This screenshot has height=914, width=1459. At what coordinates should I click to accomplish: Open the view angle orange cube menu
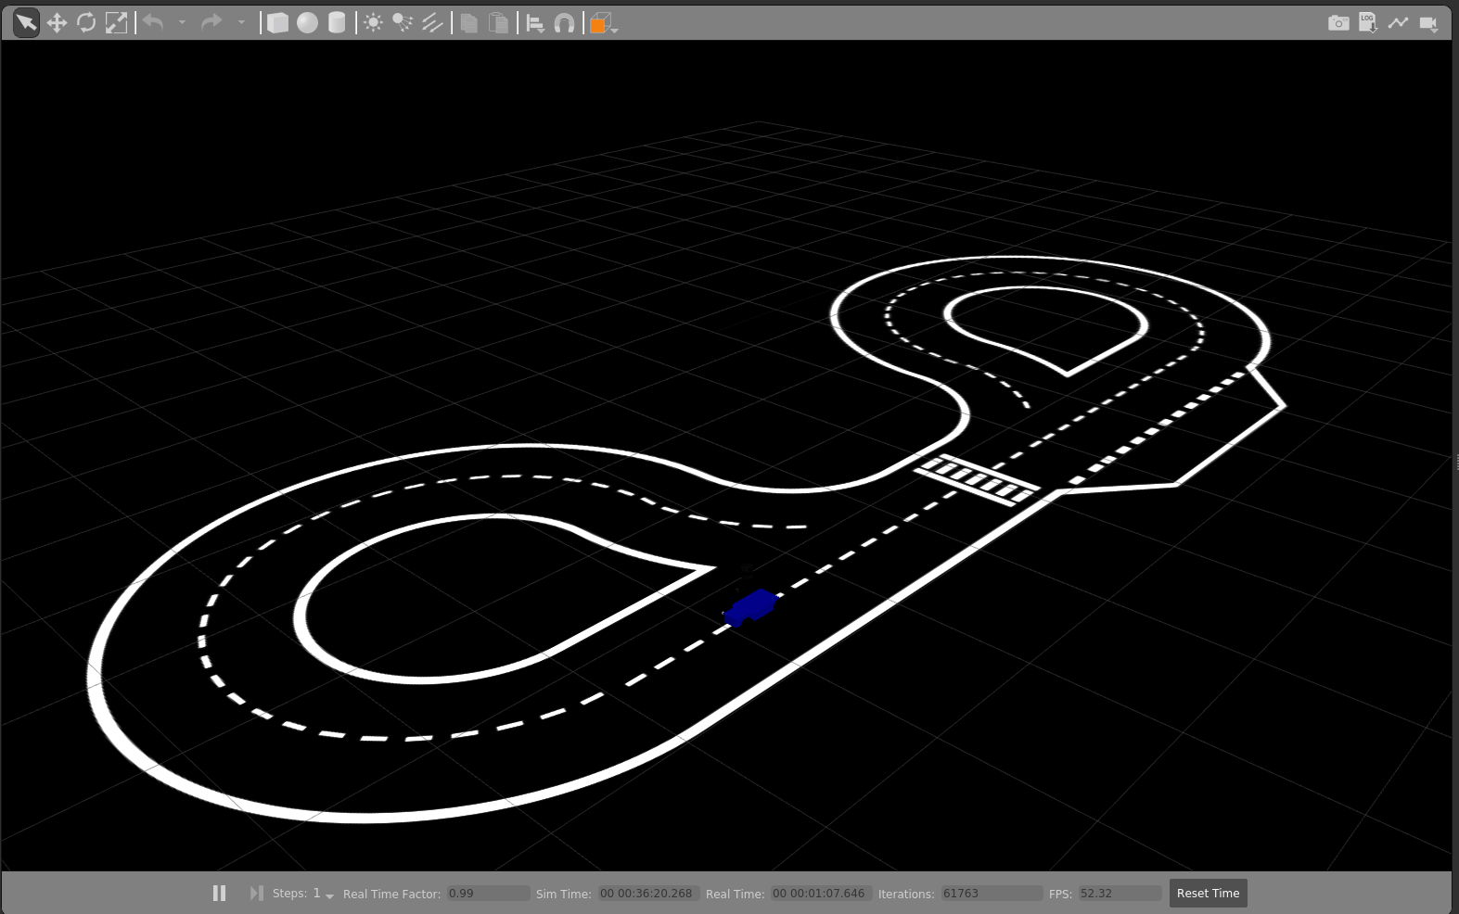pyautogui.click(x=603, y=23)
